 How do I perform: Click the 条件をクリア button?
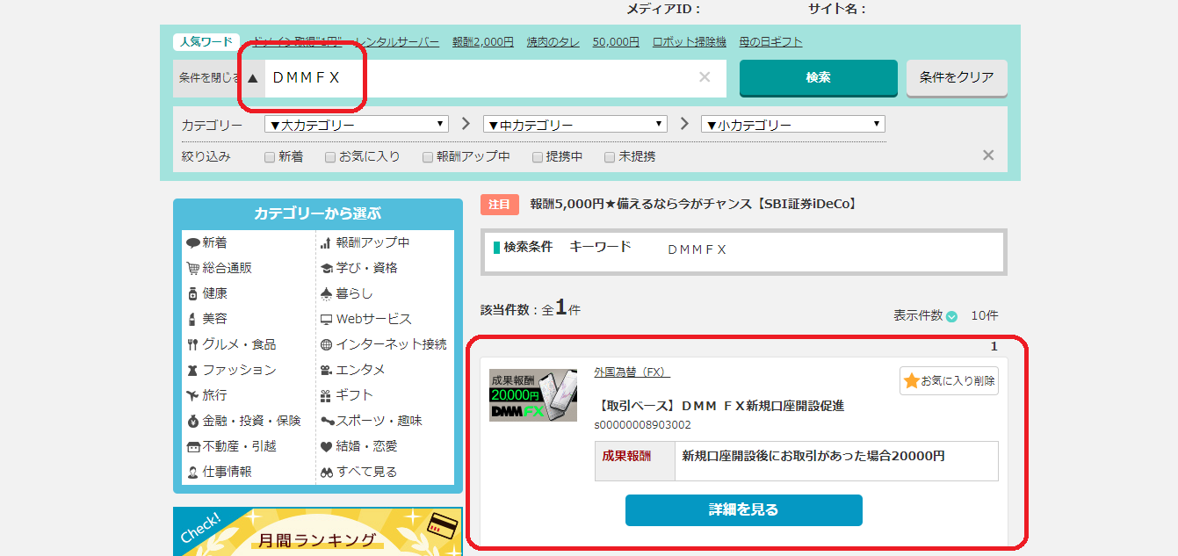coord(957,77)
